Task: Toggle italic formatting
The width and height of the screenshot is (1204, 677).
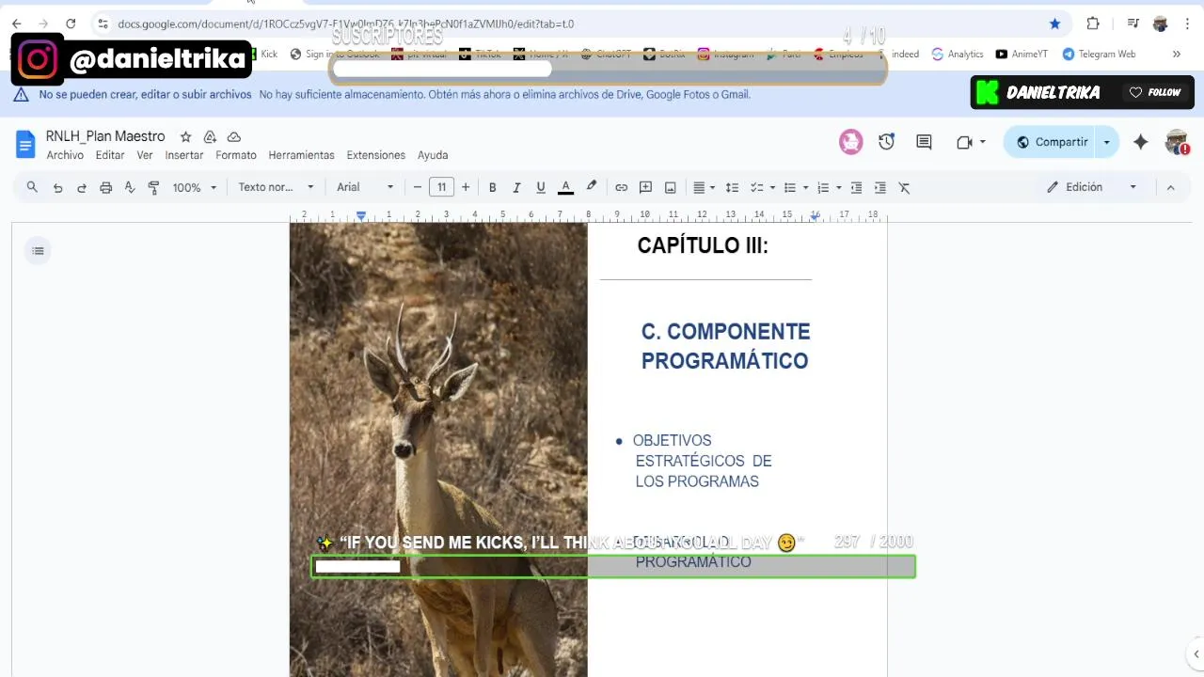Action: pyautogui.click(x=516, y=187)
